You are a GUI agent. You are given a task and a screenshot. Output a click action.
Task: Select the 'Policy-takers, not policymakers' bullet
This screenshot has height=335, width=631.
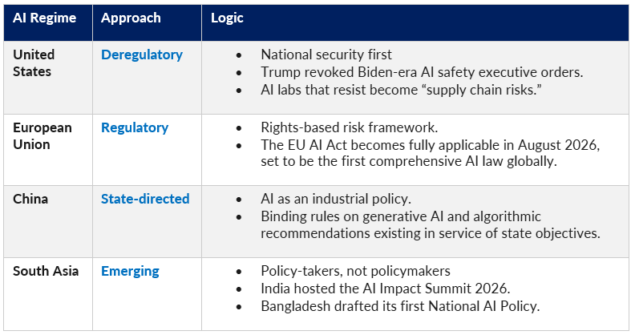355,272
